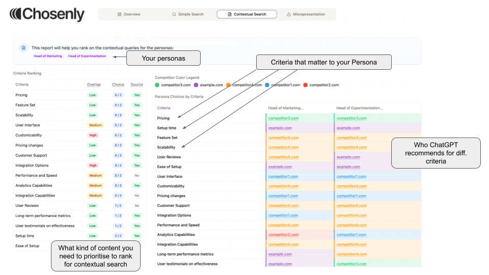Click the Criteria header in Criteria Ranking table
Screen dimensions: 489x275
(x=22, y=85)
